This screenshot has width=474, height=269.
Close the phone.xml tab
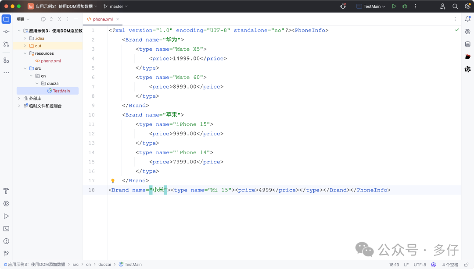coord(118,19)
